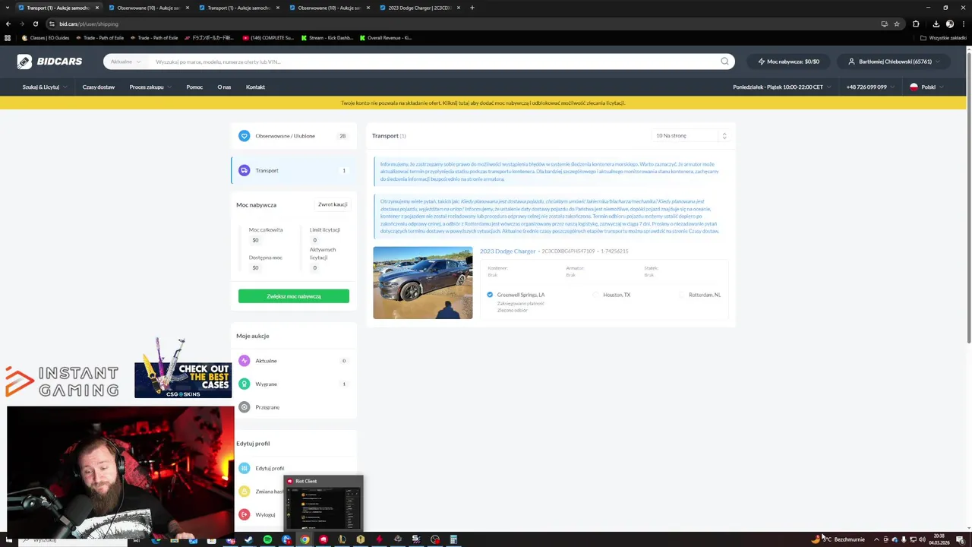Click the Edytuj profil icon
The width and height of the screenshot is (972, 547).
click(x=244, y=468)
